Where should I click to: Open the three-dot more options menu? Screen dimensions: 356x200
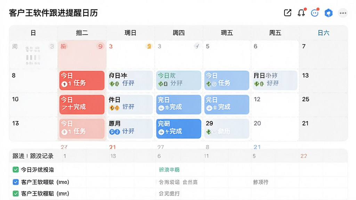pos(343,13)
